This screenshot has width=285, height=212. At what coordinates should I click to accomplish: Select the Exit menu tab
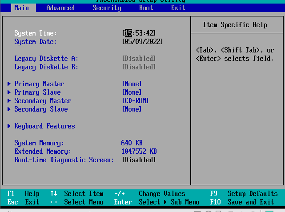click(178, 8)
